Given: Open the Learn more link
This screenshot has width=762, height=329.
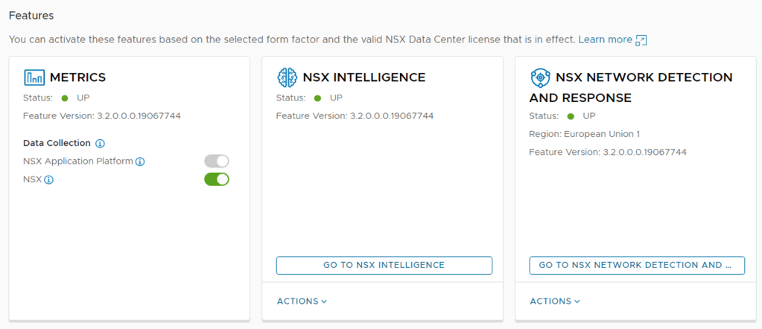Looking at the screenshot, I should [x=605, y=39].
